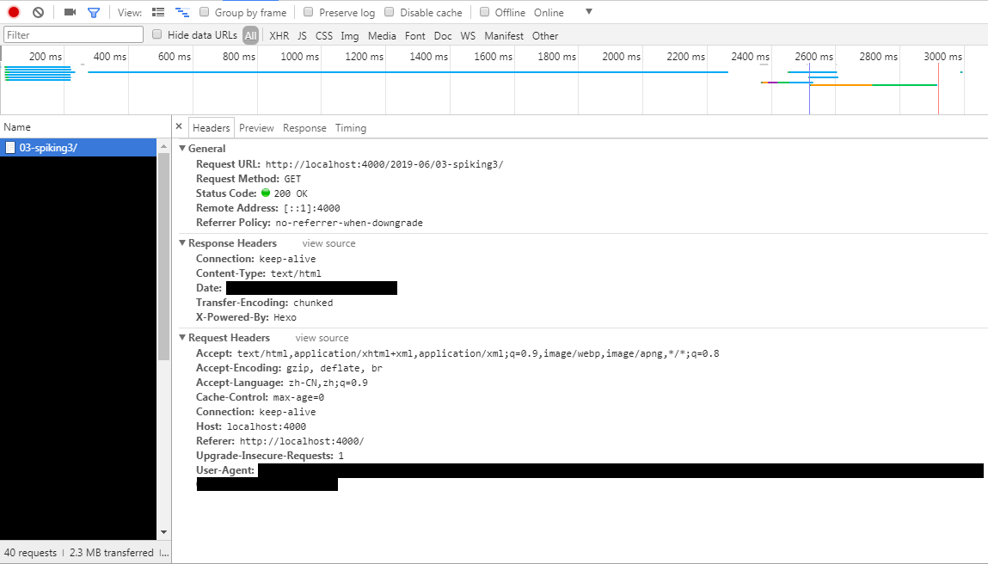Enable the Group by frame checkbox

tap(205, 12)
